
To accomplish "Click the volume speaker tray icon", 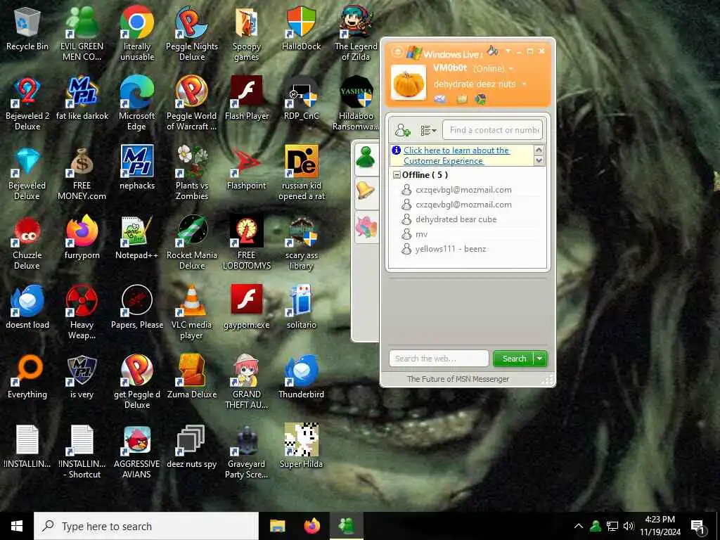I will (629, 526).
